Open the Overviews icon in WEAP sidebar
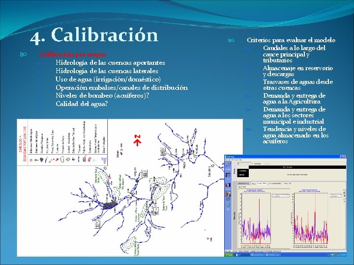Screen dimensions: 354x265 pyautogui.click(x=228, y=194)
